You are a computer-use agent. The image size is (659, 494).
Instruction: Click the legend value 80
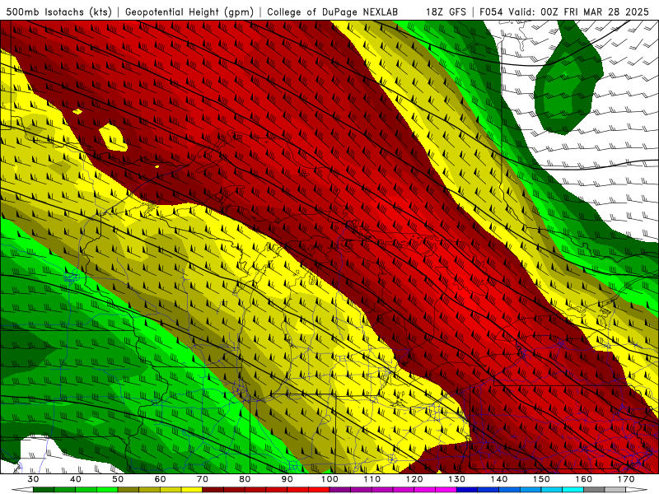[x=245, y=479]
